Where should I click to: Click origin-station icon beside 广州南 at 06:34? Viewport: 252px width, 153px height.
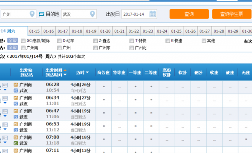16,98
